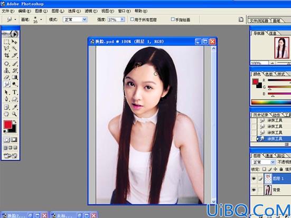Toggle lock all padlock icon
The image size is (291, 218).
tap(281, 169)
